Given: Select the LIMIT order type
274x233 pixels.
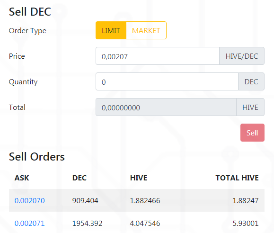Looking at the screenshot, I should (111, 30).
